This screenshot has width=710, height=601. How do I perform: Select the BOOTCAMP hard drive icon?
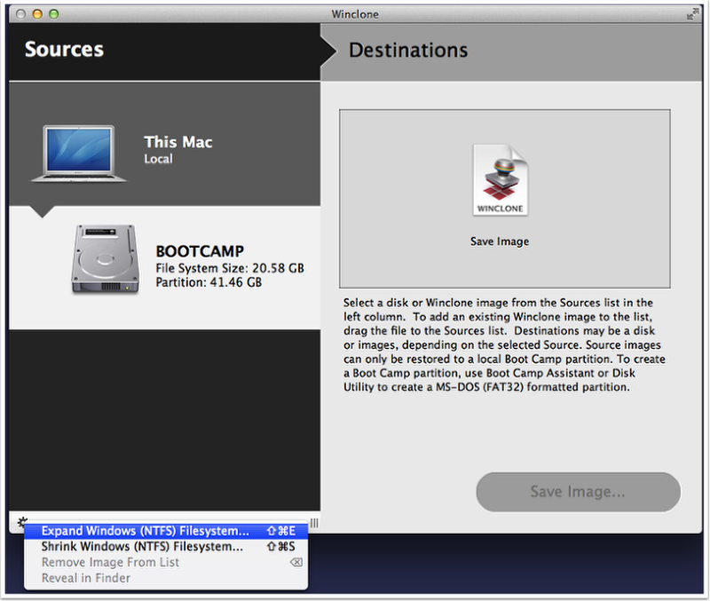point(105,259)
